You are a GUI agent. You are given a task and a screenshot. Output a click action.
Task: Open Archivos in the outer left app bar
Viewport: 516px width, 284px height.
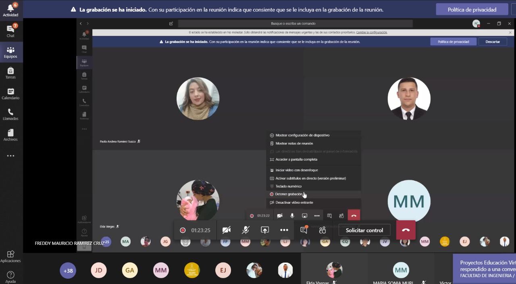pyautogui.click(x=10, y=135)
